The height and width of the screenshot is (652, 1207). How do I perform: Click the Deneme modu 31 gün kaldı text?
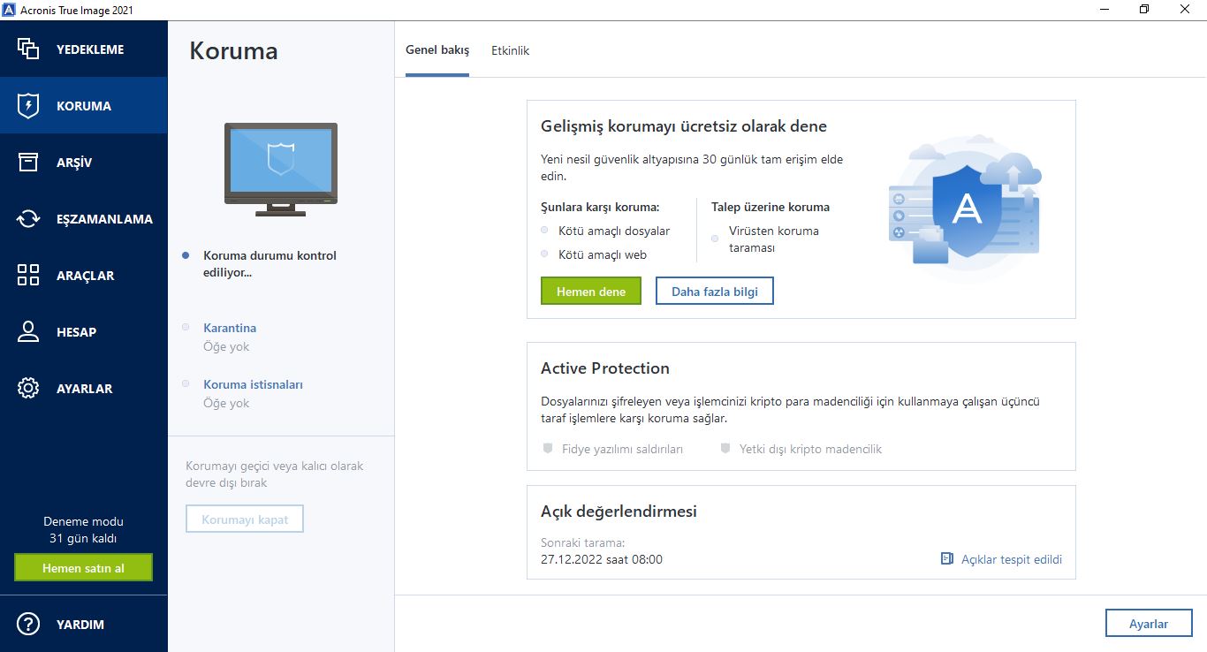click(83, 530)
